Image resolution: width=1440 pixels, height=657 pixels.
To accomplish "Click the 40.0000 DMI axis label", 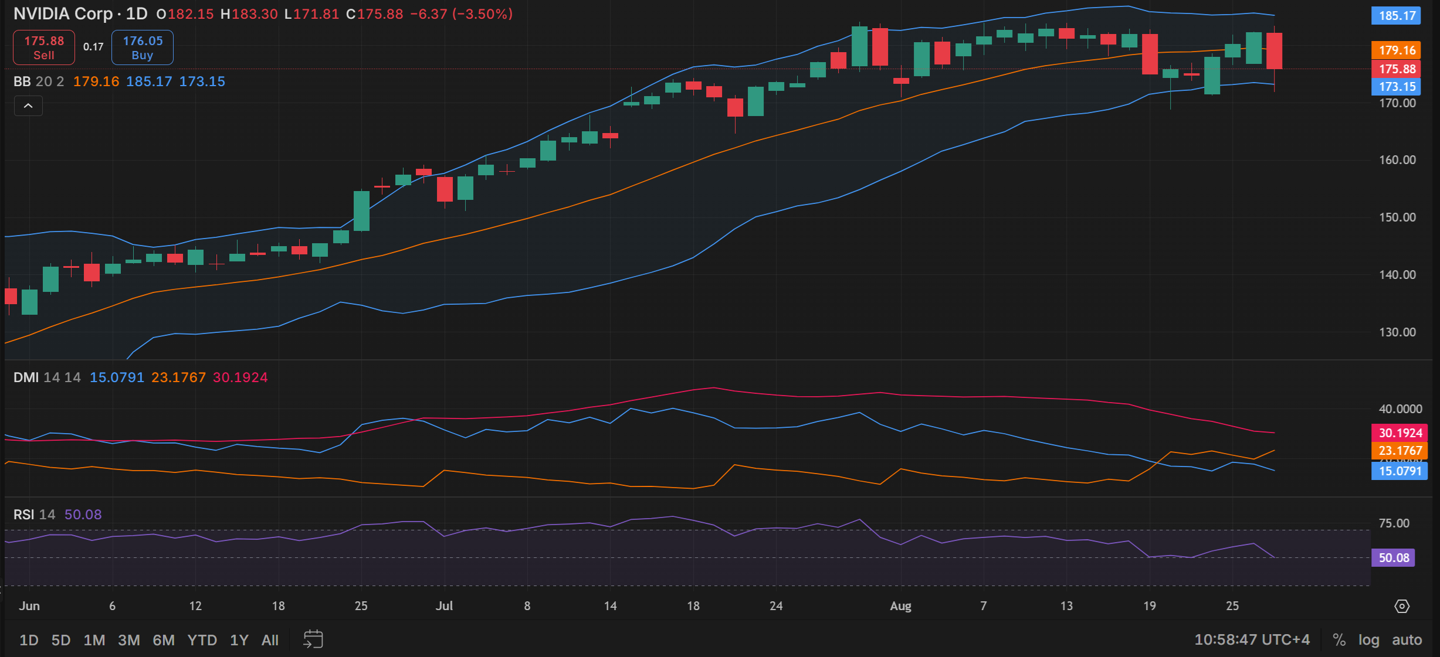I will (1400, 409).
